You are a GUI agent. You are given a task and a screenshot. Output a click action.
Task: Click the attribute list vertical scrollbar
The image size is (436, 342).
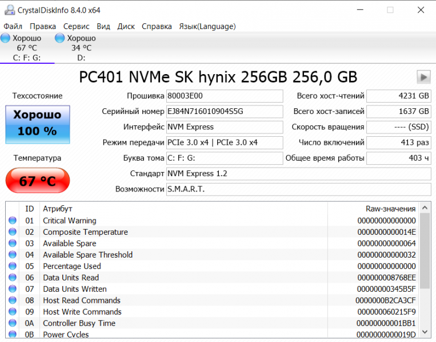point(425,256)
